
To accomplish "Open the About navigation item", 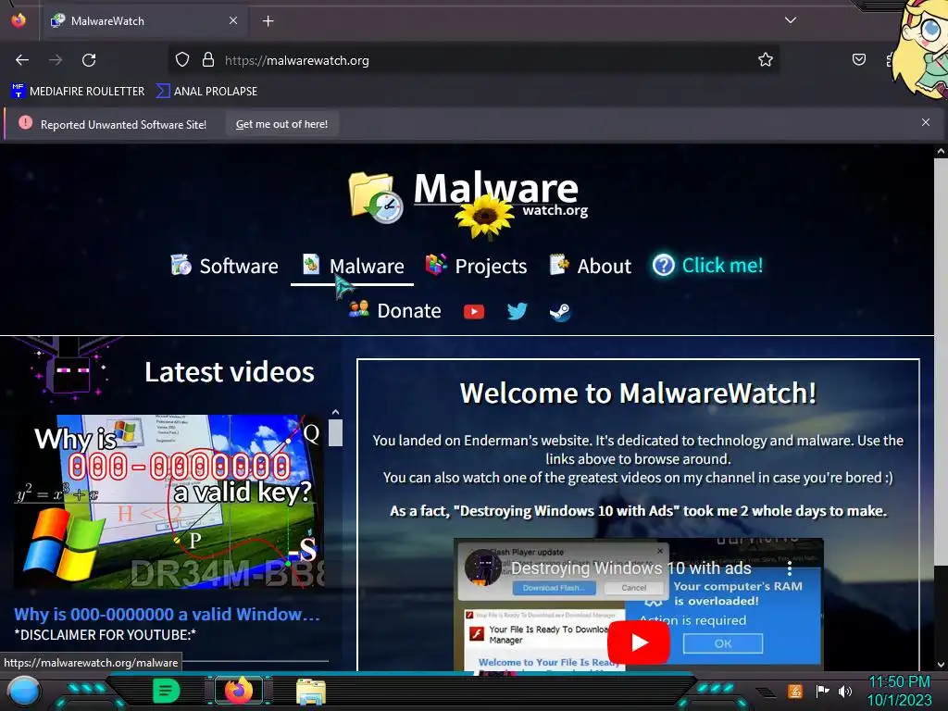I will pyautogui.click(x=591, y=266).
